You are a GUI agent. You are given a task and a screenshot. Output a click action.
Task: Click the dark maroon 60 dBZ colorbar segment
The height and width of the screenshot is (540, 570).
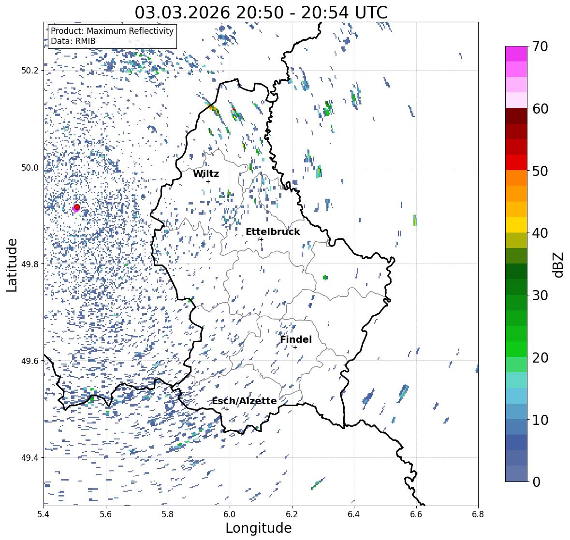click(x=516, y=116)
